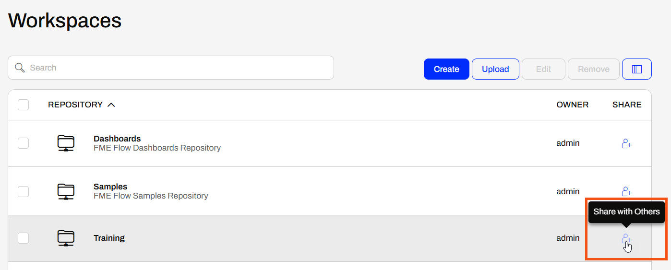Select the Training repository checkbox
Image resolution: width=671 pixels, height=270 pixels.
click(23, 238)
